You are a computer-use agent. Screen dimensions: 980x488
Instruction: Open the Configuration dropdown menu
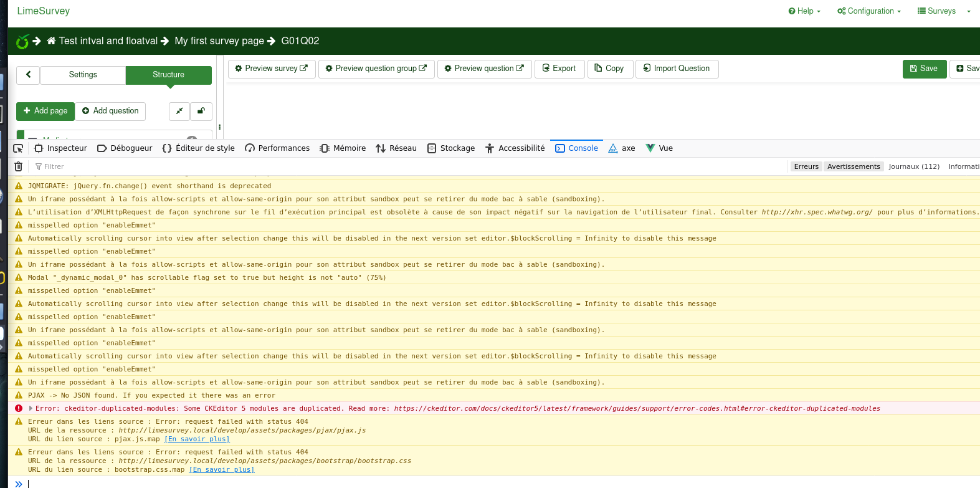(869, 11)
